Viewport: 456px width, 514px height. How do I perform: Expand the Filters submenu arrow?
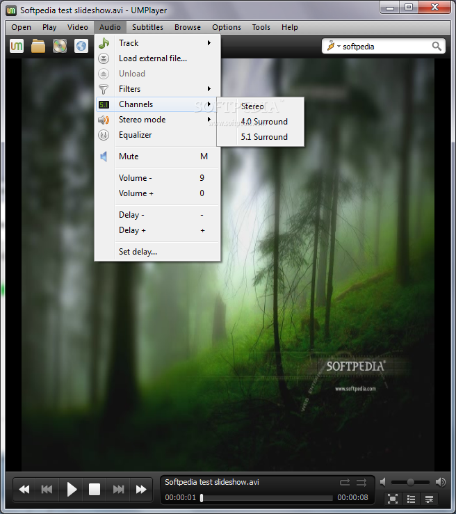click(209, 89)
